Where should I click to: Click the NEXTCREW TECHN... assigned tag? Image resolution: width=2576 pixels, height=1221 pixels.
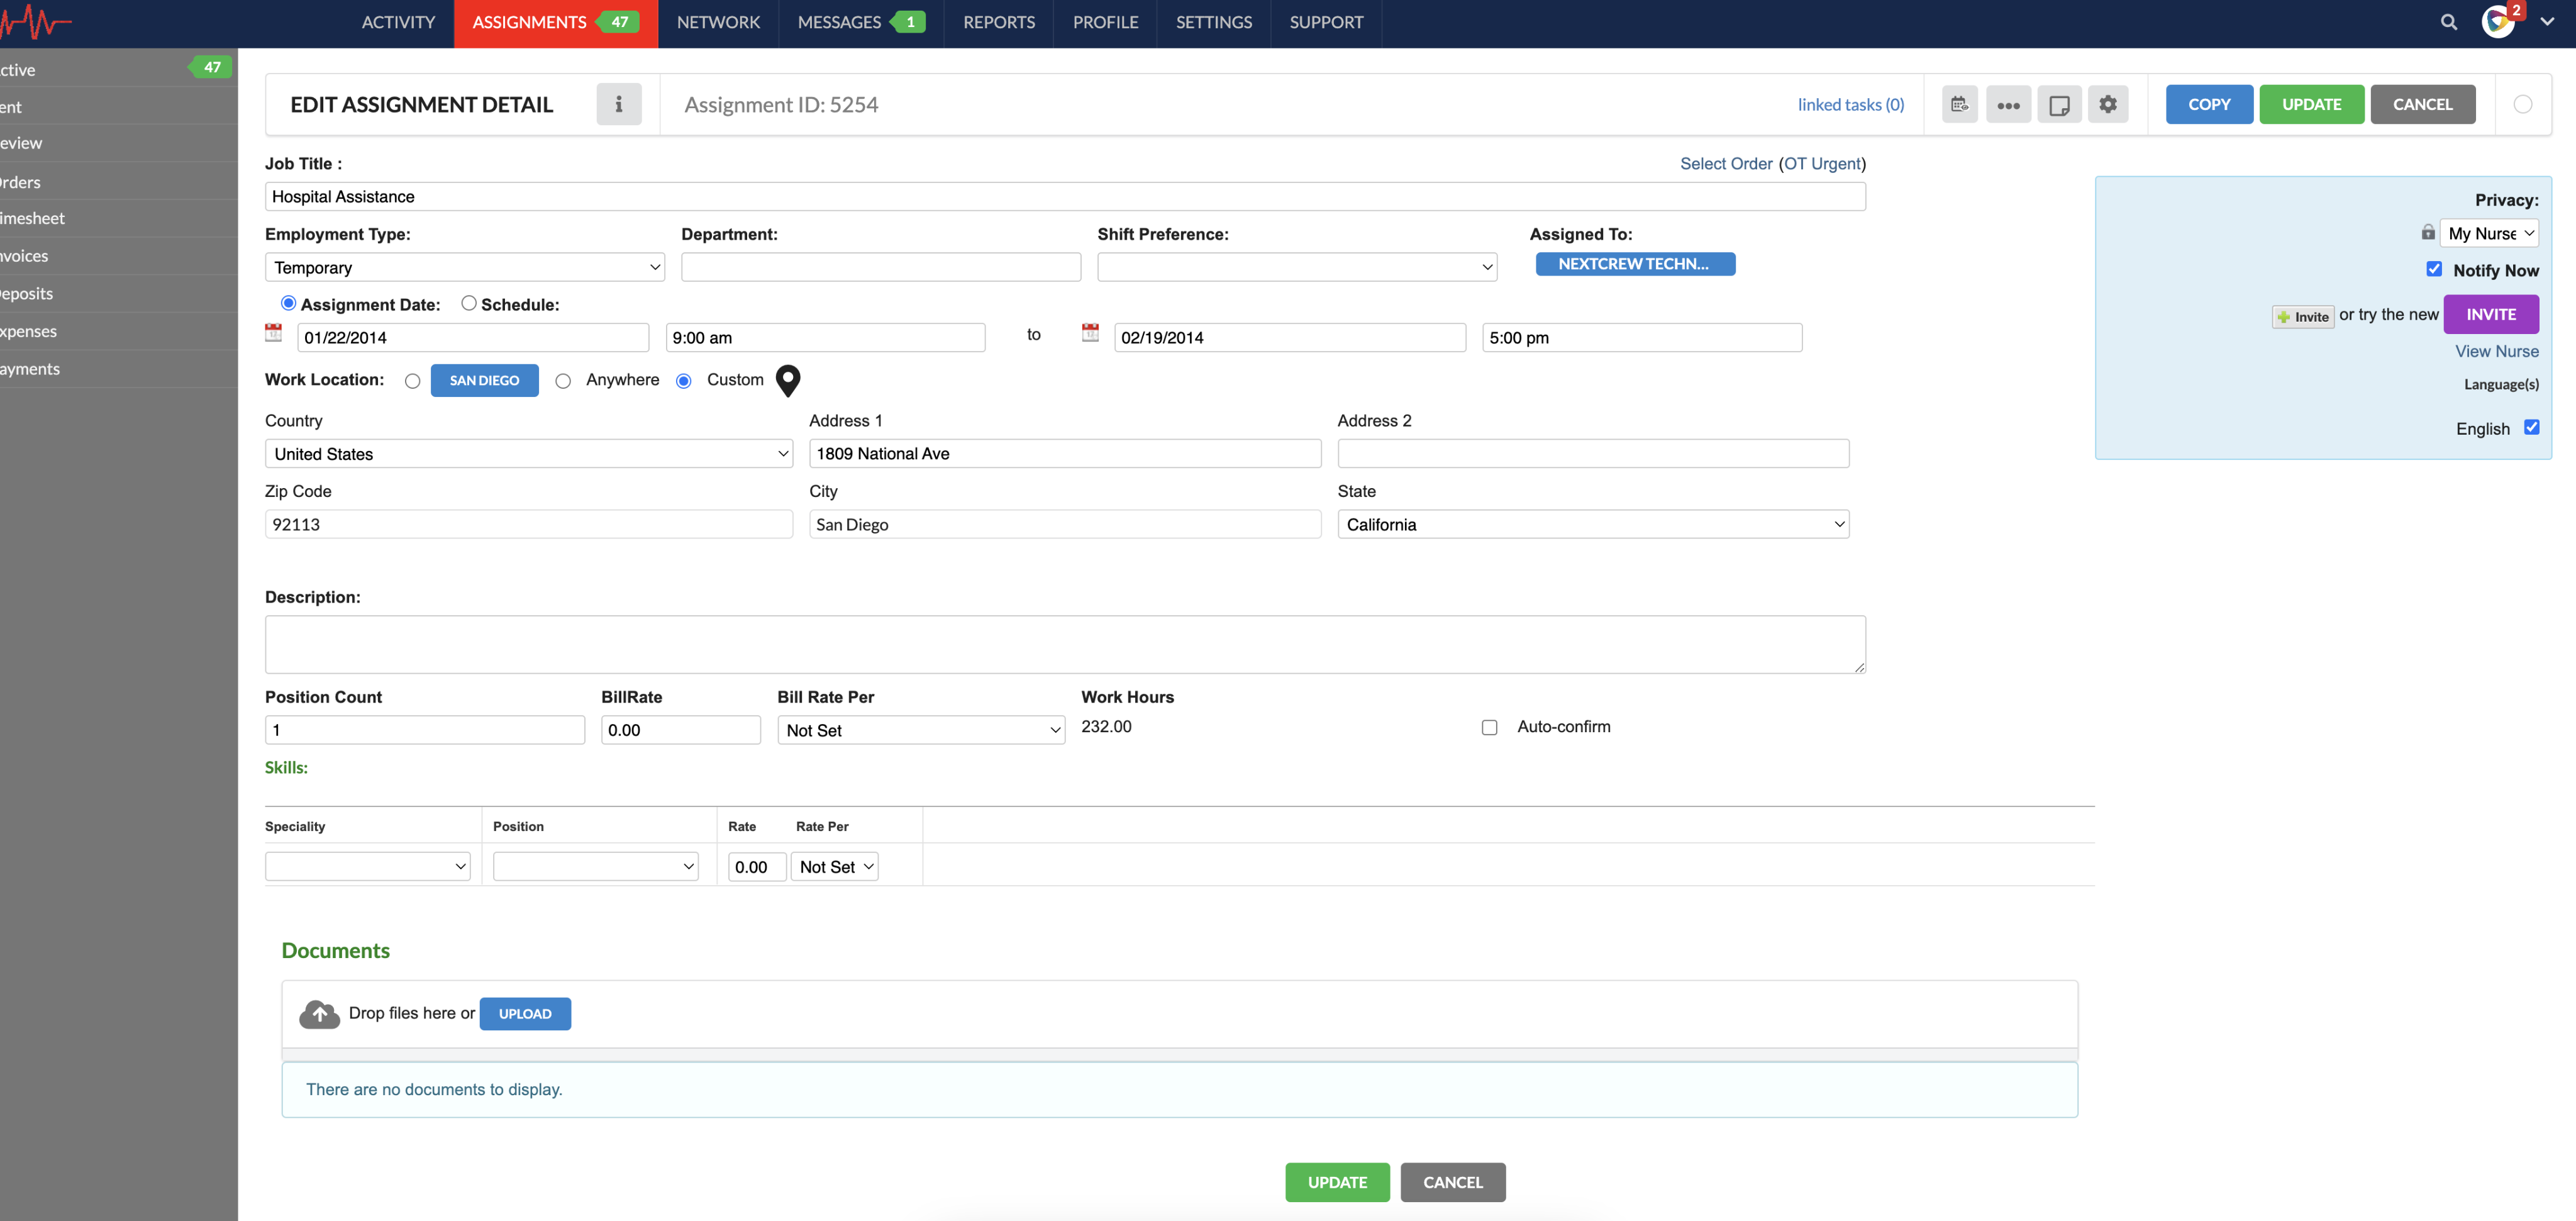[1635, 264]
